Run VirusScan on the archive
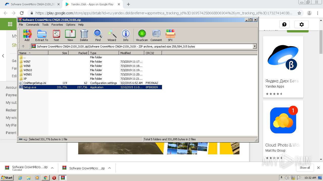The width and height of the screenshot is (323, 181). coord(142,35)
